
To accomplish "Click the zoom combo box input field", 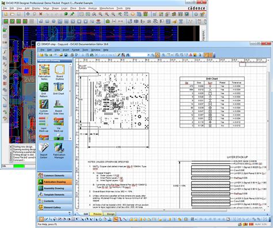I will (139, 55).
